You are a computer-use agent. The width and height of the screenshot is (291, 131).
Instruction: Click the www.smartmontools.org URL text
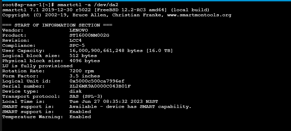[199, 15]
